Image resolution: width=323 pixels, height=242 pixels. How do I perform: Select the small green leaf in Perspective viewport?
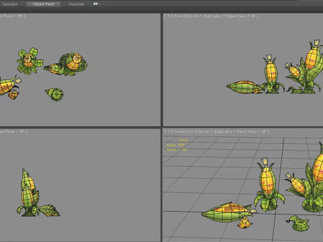298,223
